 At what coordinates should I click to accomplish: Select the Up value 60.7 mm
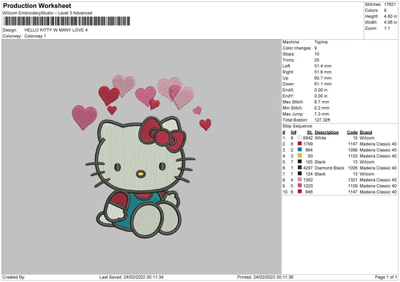(x=323, y=78)
